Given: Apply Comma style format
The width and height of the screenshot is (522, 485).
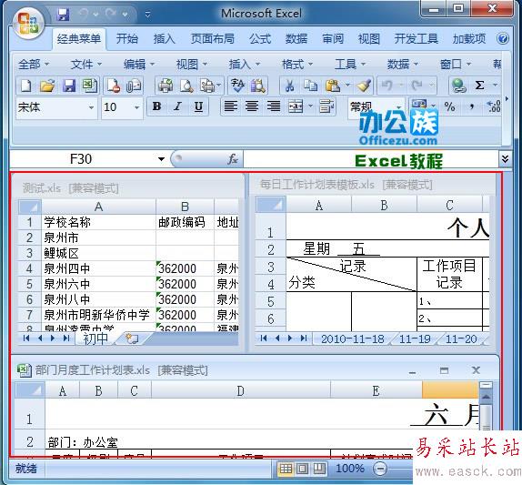Looking at the screenshot, I should tap(471, 106).
